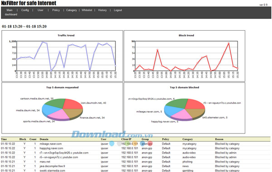The image size is (272, 172).
Task: Click the mileage.naver.com, 5 pie label
Action: point(149,112)
